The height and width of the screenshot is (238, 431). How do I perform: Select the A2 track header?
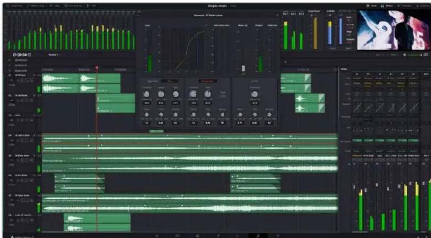[22, 103]
